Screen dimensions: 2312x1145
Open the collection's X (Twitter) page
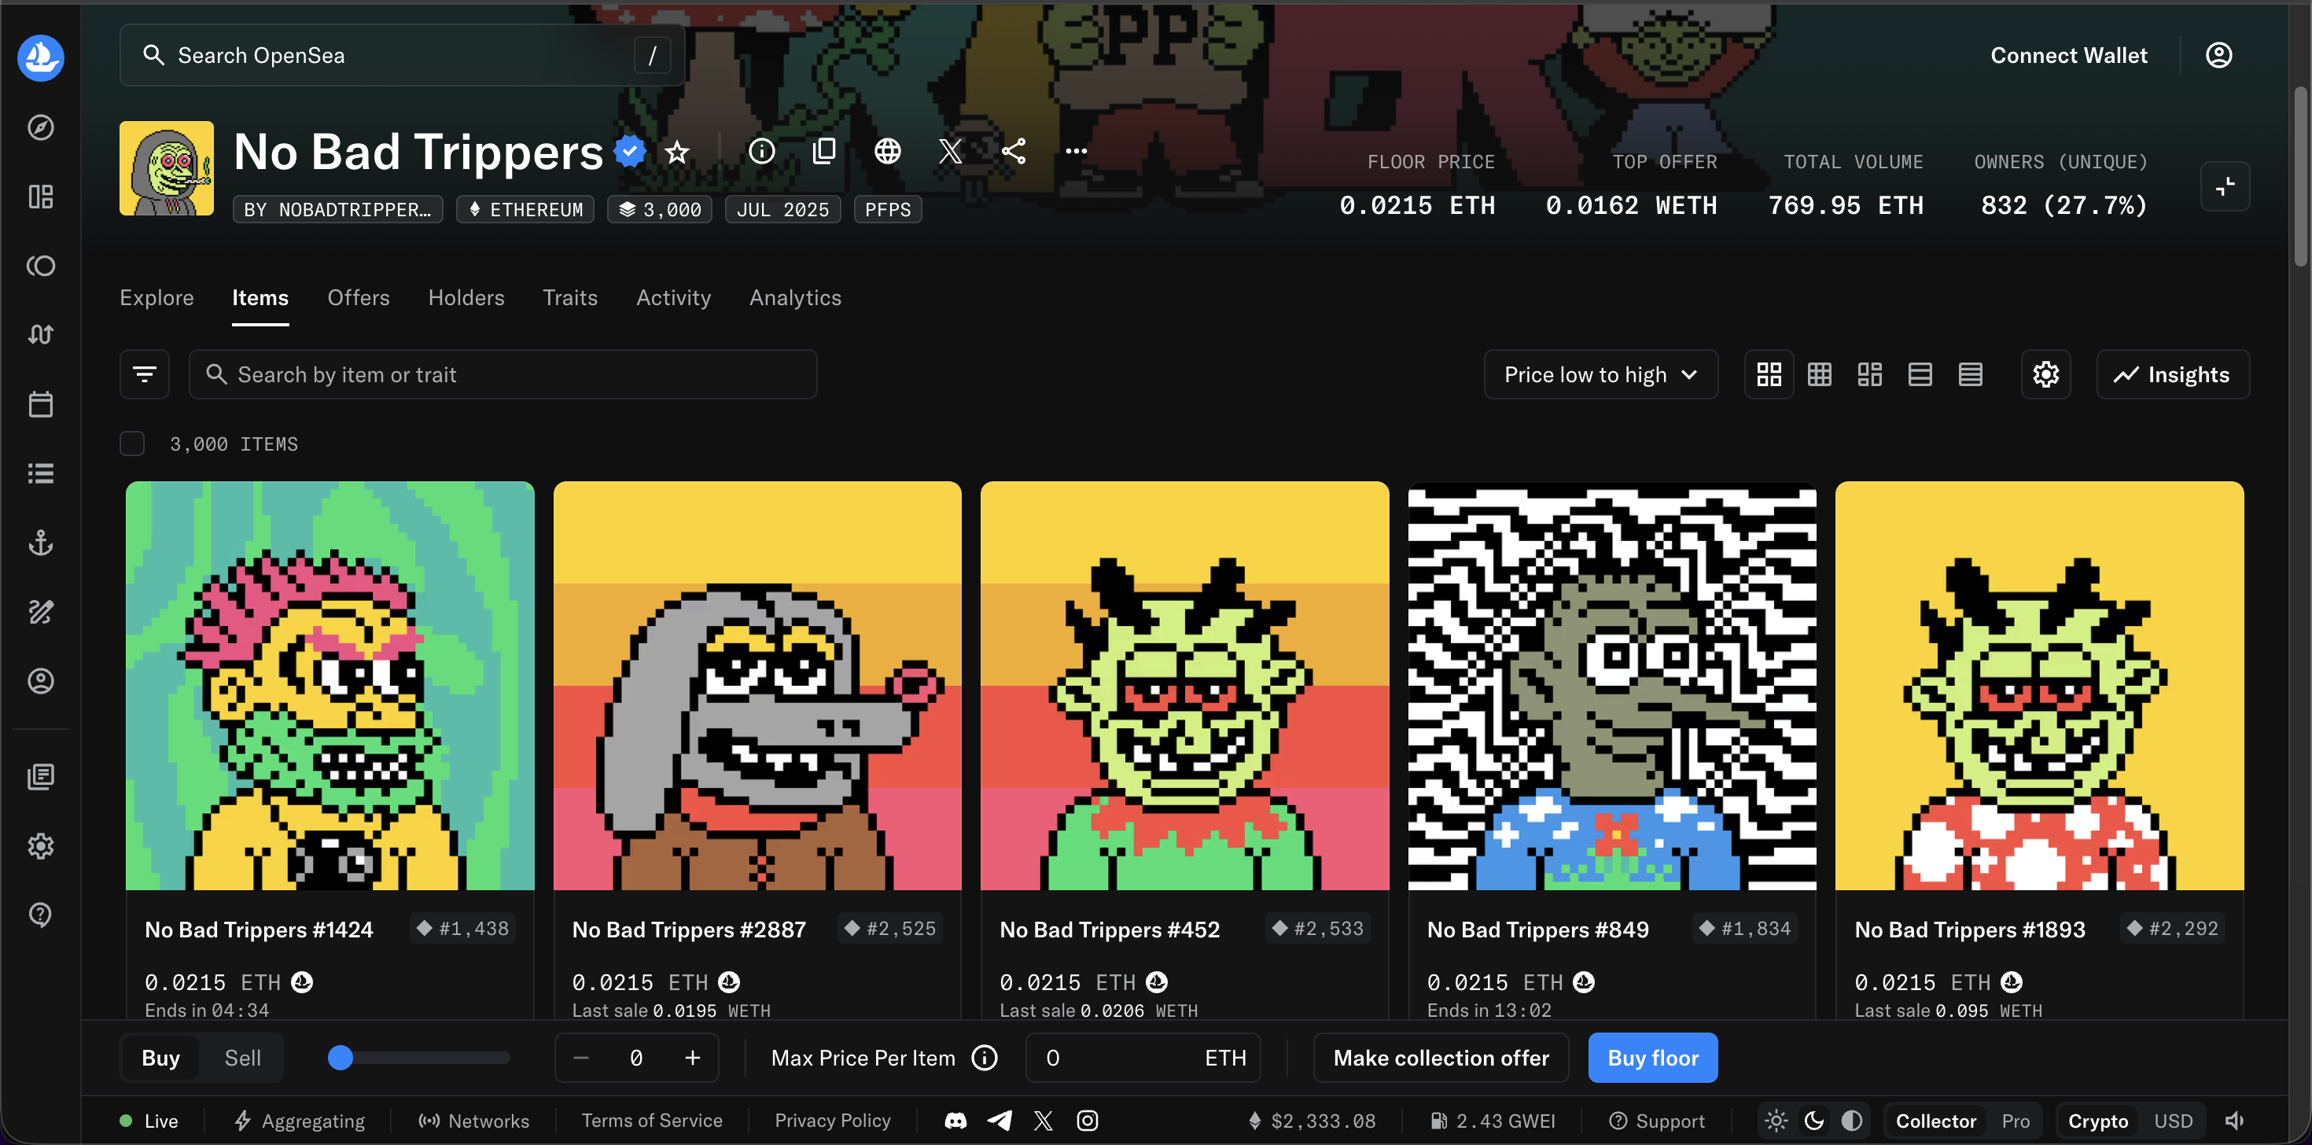(x=951, y=151)
